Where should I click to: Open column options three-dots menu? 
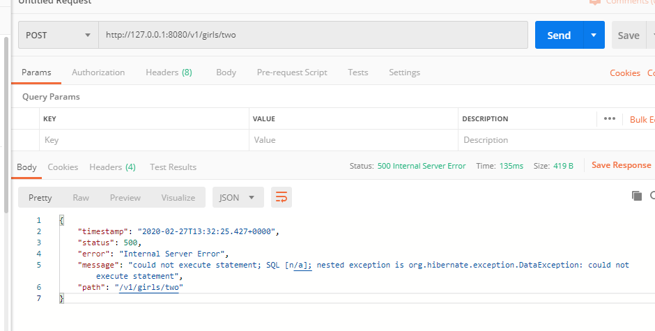pos(610,118)
